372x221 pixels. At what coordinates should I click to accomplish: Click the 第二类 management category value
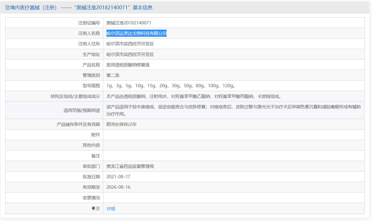point(113,75)
